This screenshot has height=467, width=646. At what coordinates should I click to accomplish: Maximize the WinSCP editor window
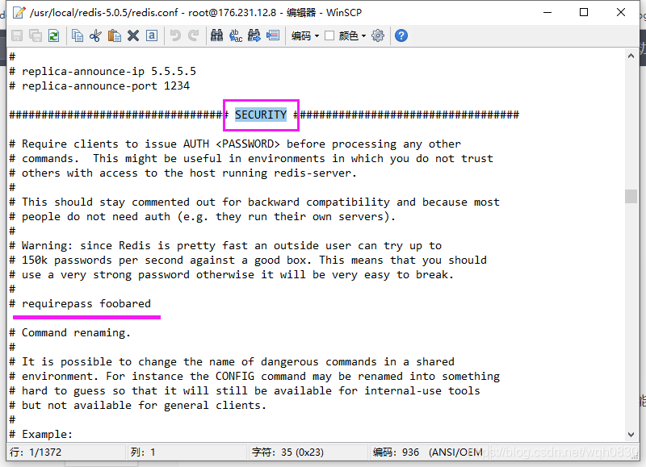coord(584,12)
